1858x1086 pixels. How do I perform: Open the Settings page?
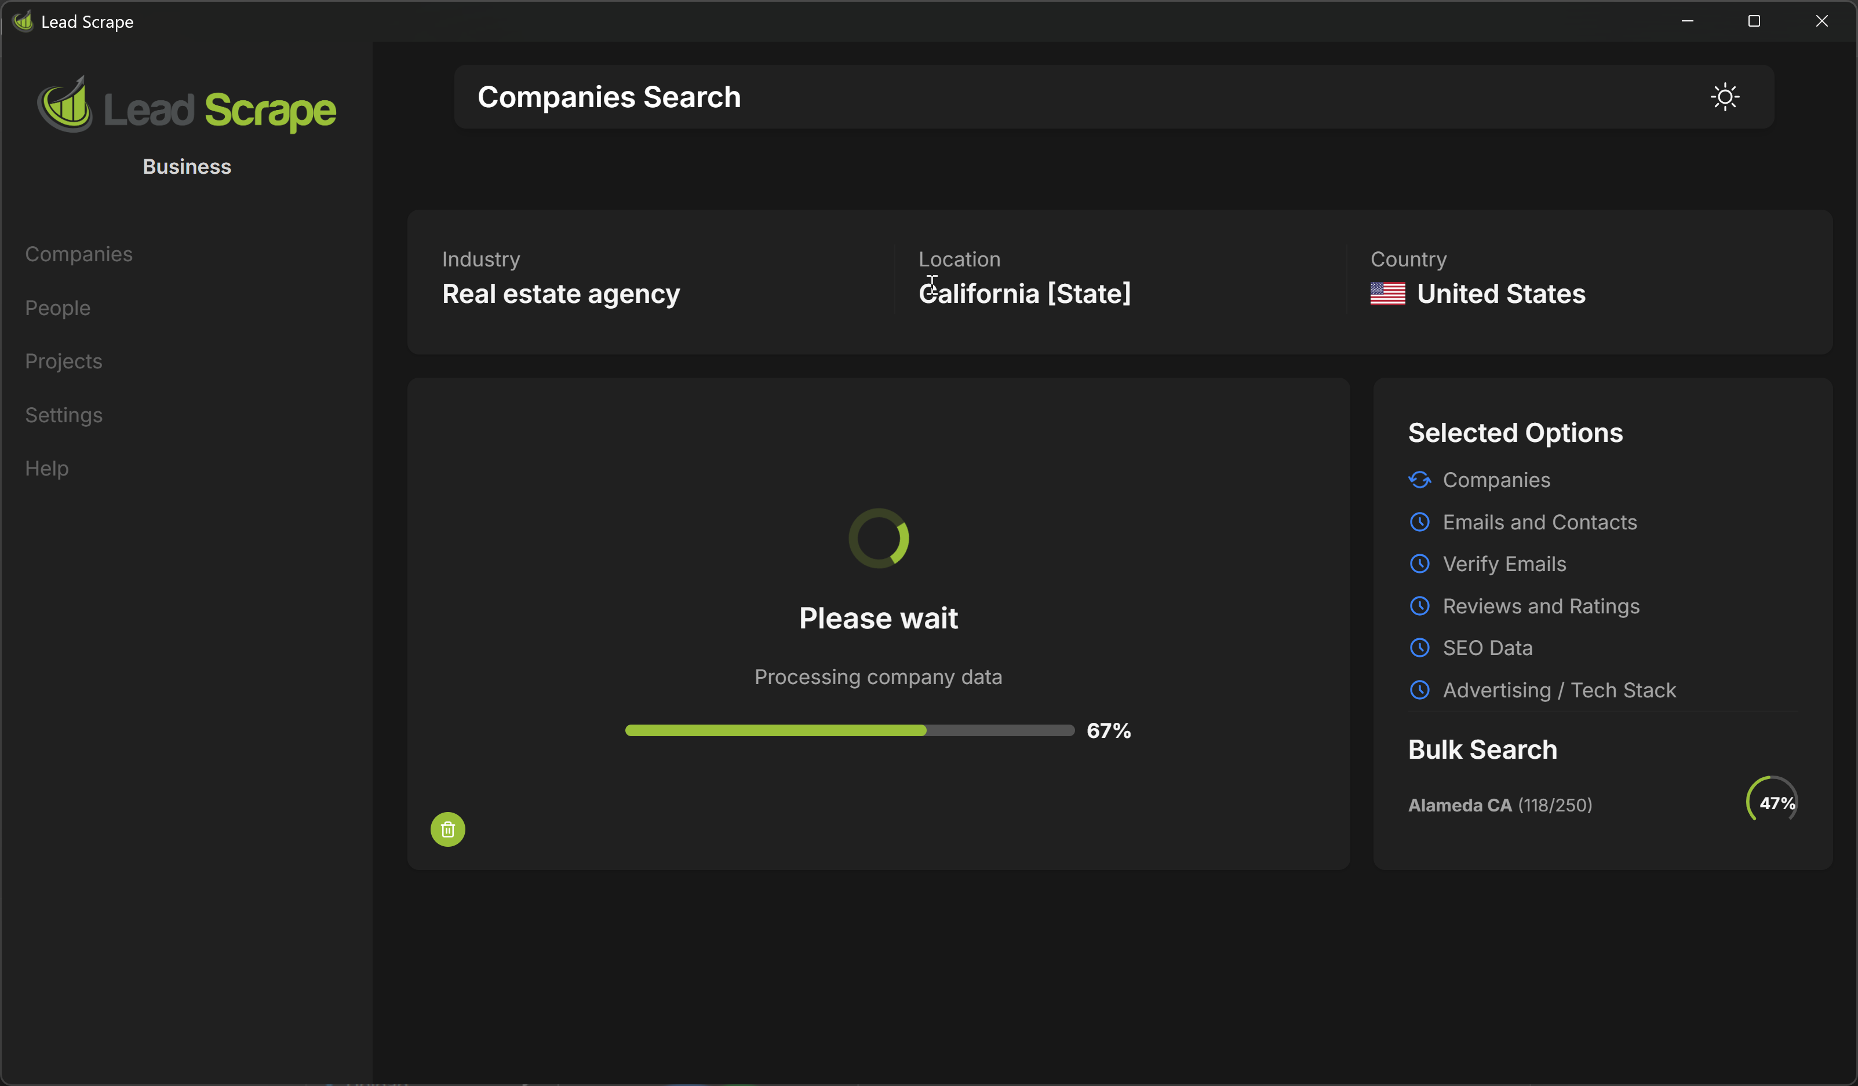point(63,415)
